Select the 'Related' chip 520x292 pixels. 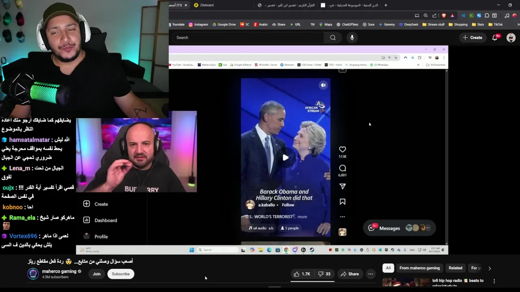(x=455, y=268)
